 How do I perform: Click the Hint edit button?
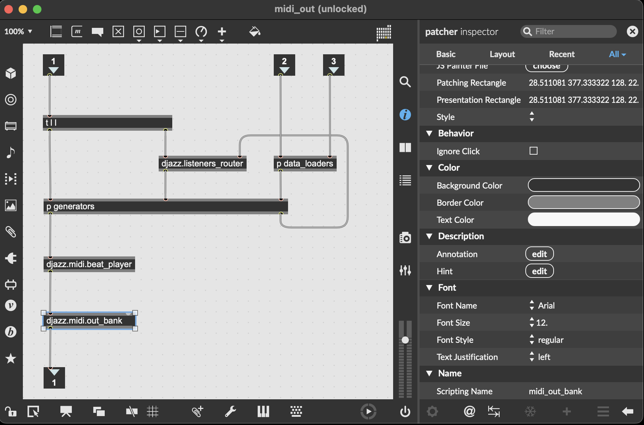pyautogui.click(x=539, y=271)
